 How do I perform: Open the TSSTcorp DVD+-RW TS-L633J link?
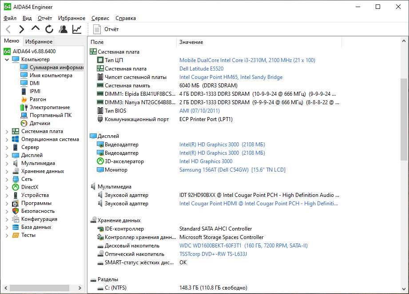click(x=213, y=254)
